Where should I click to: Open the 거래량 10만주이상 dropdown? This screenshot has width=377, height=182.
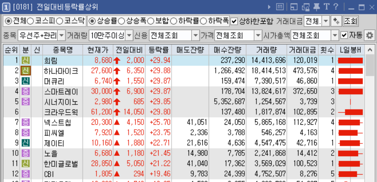click(x=129, y=36)
